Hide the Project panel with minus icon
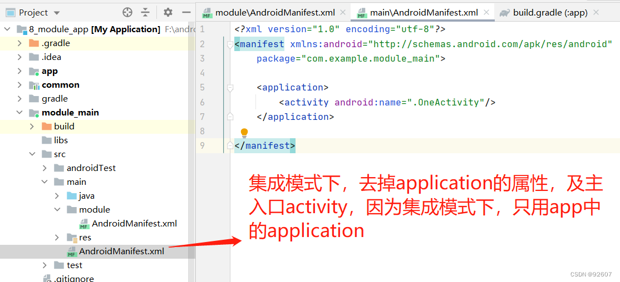Image resolution: width=620 pixels, height=282 pixels. (x=186, y=13)
